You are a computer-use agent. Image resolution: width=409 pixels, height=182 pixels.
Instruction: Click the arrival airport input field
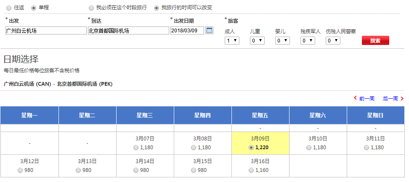(x=128, y=31)
